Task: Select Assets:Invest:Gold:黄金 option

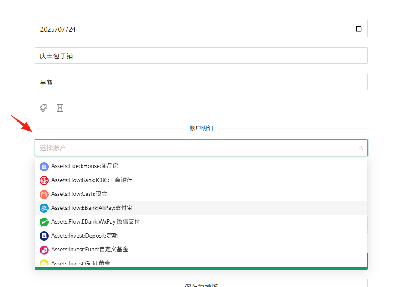Action: pyautogui.click(x=201, y=263)
